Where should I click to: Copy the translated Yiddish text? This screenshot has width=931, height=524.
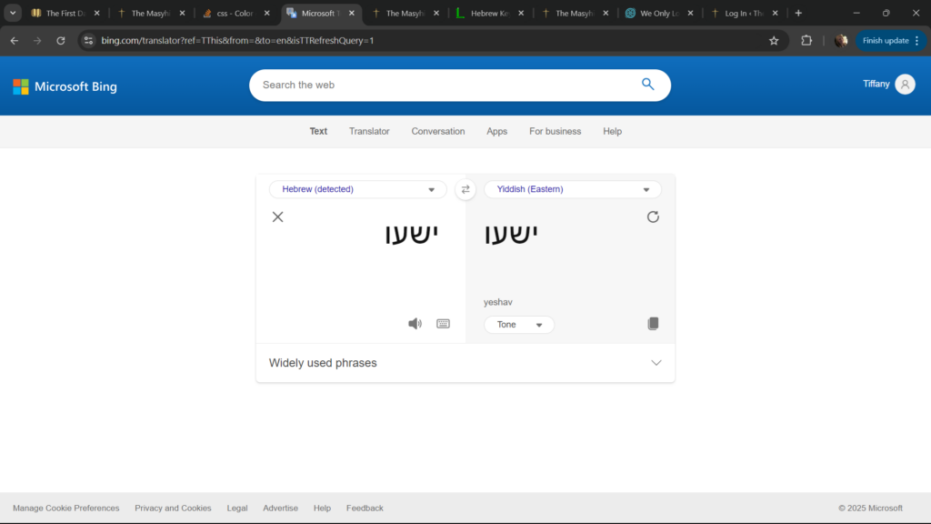point(653,324)
